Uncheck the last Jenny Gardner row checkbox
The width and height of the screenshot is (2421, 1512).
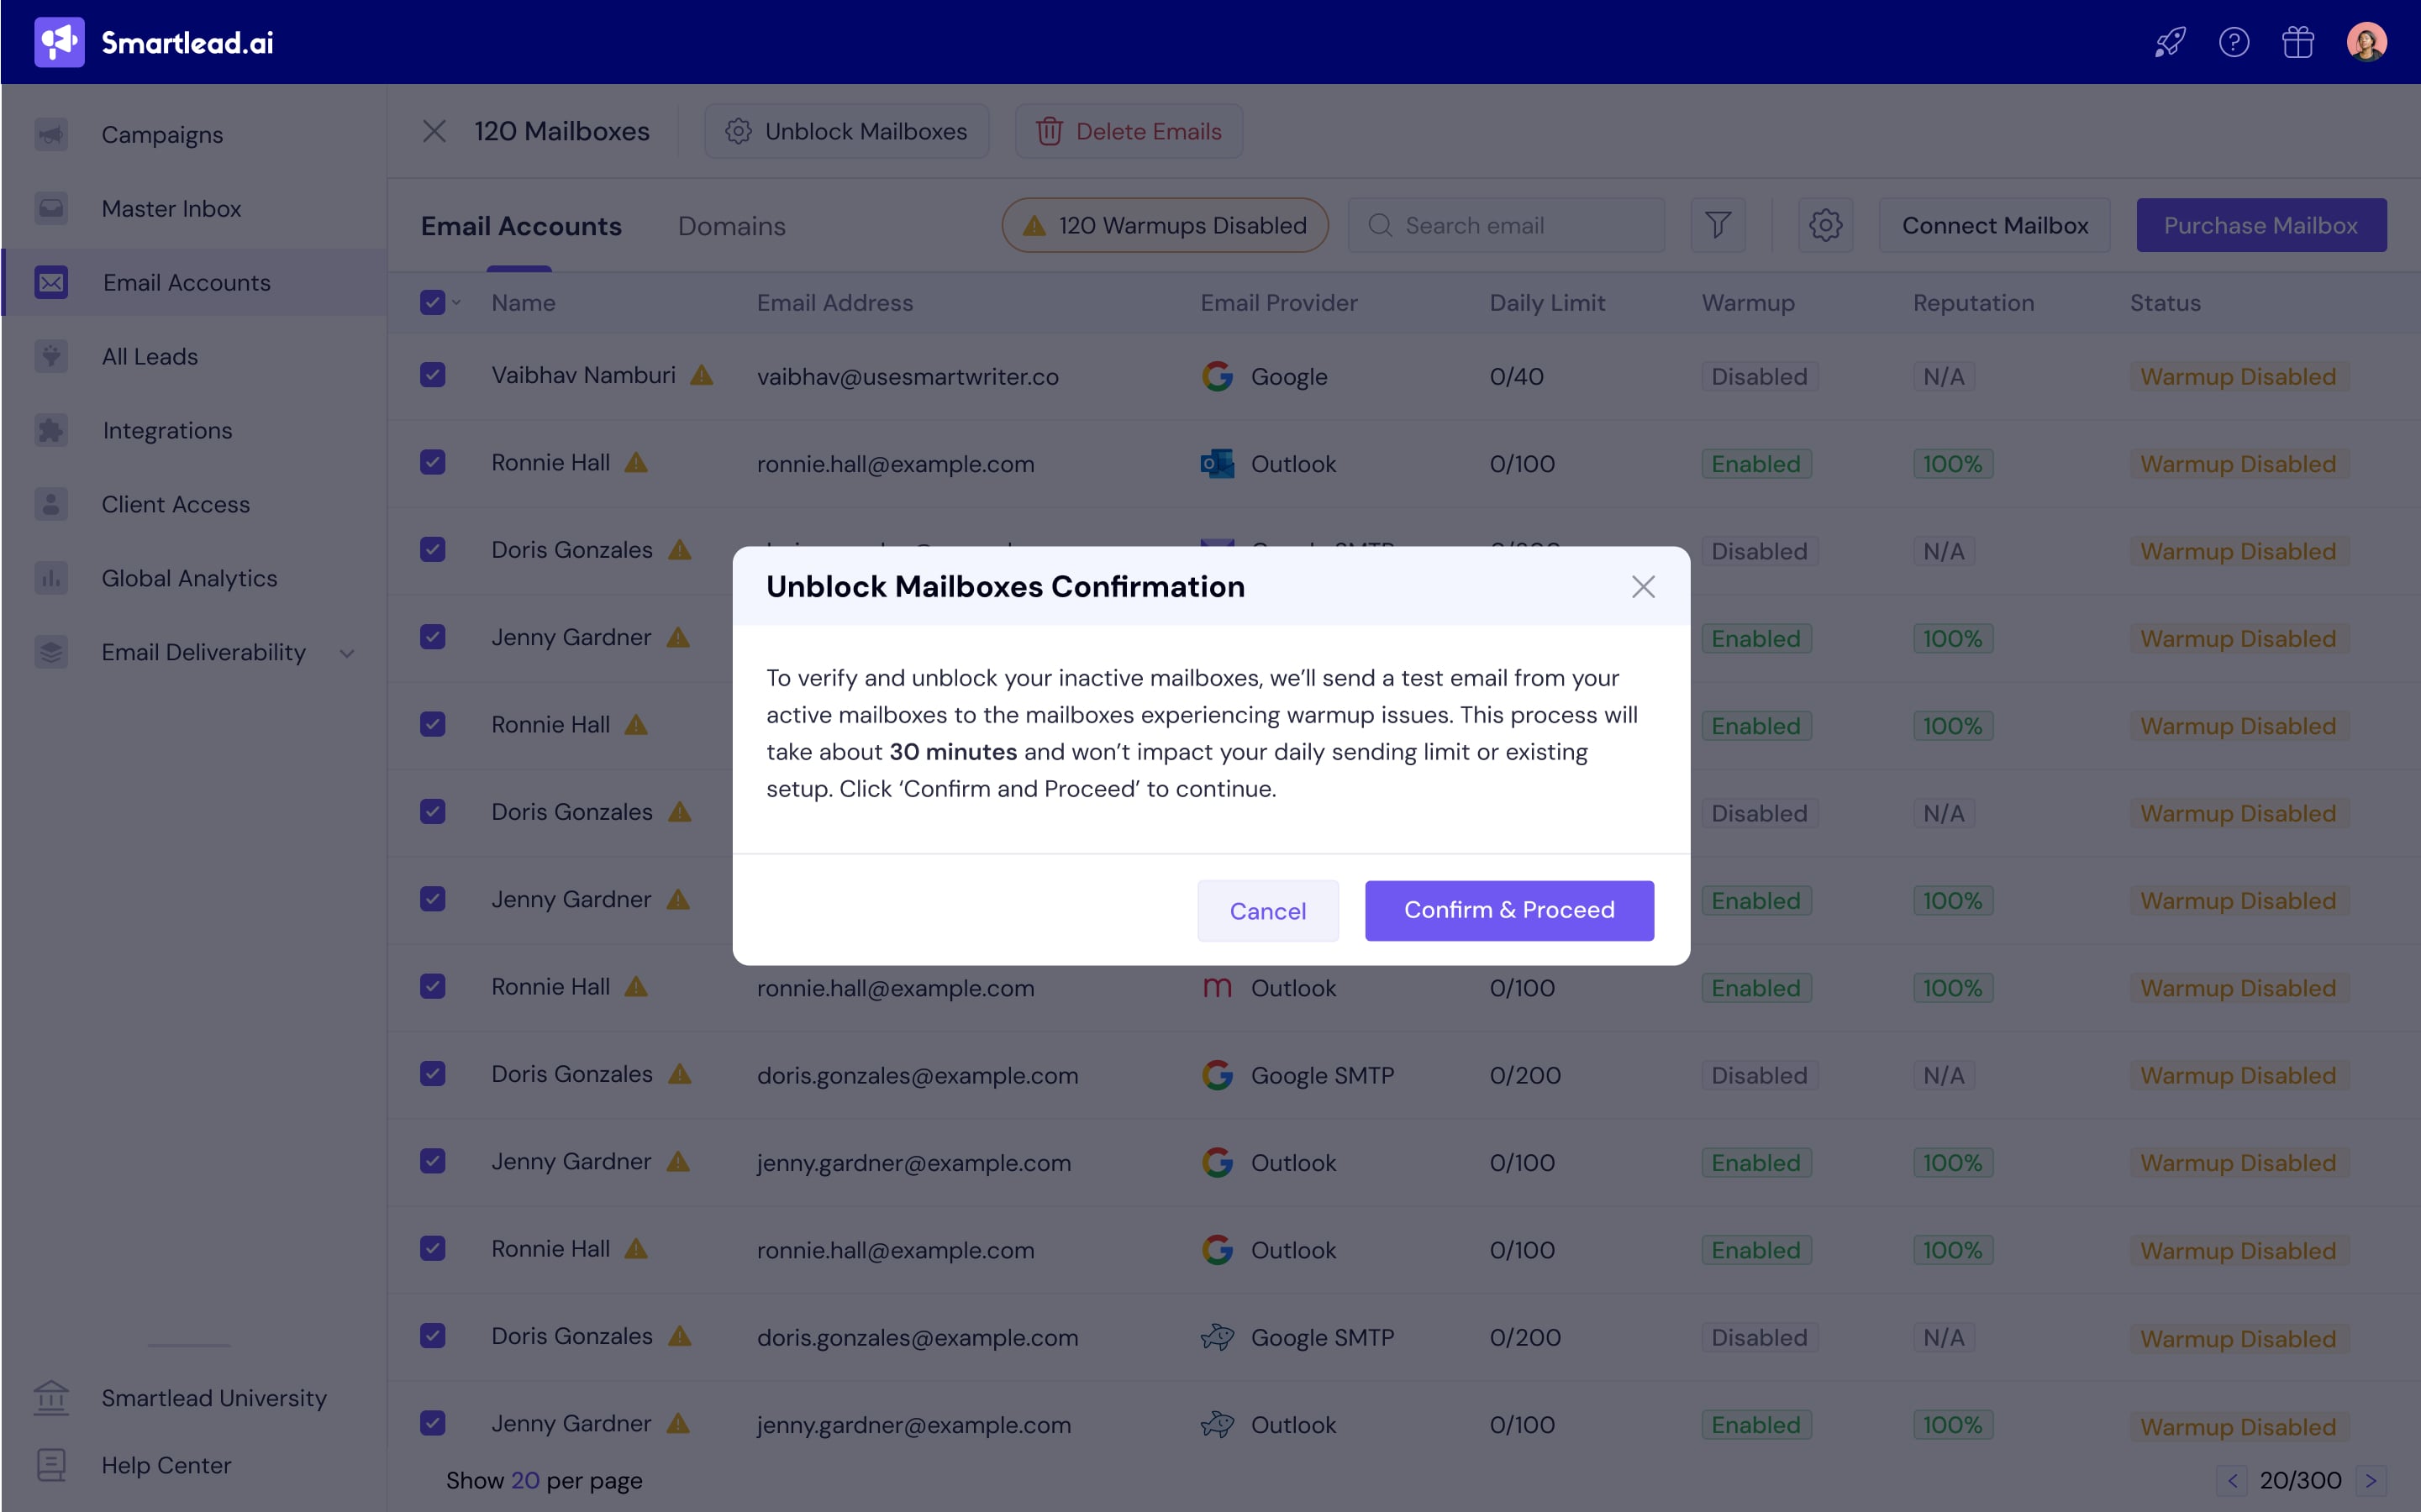432,1423
